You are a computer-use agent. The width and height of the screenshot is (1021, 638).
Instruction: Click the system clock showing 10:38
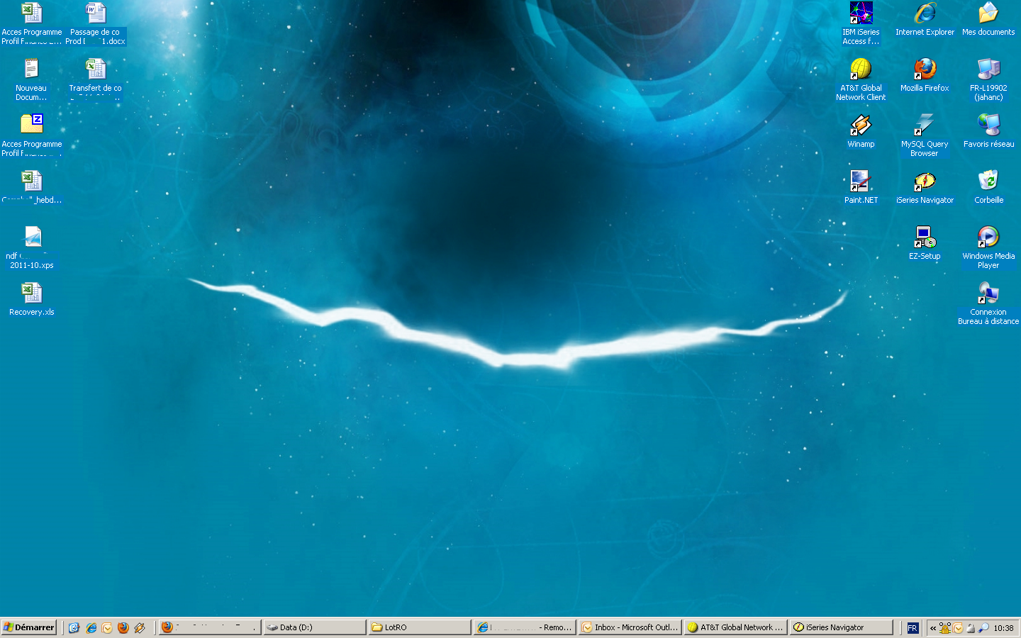point(1003,628)
